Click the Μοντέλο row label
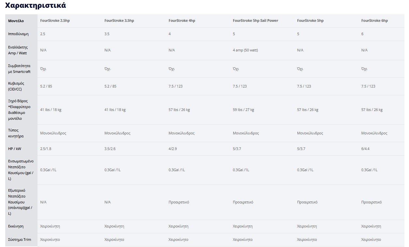 (x=16, y=21)
